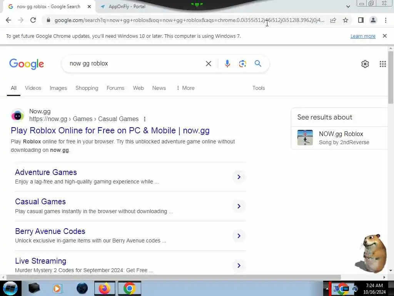The height and width of the screenshot is (296, 394).
Task: Bookmark this page with the star icon
Action: pyautogui.click(x=346, y=20)
